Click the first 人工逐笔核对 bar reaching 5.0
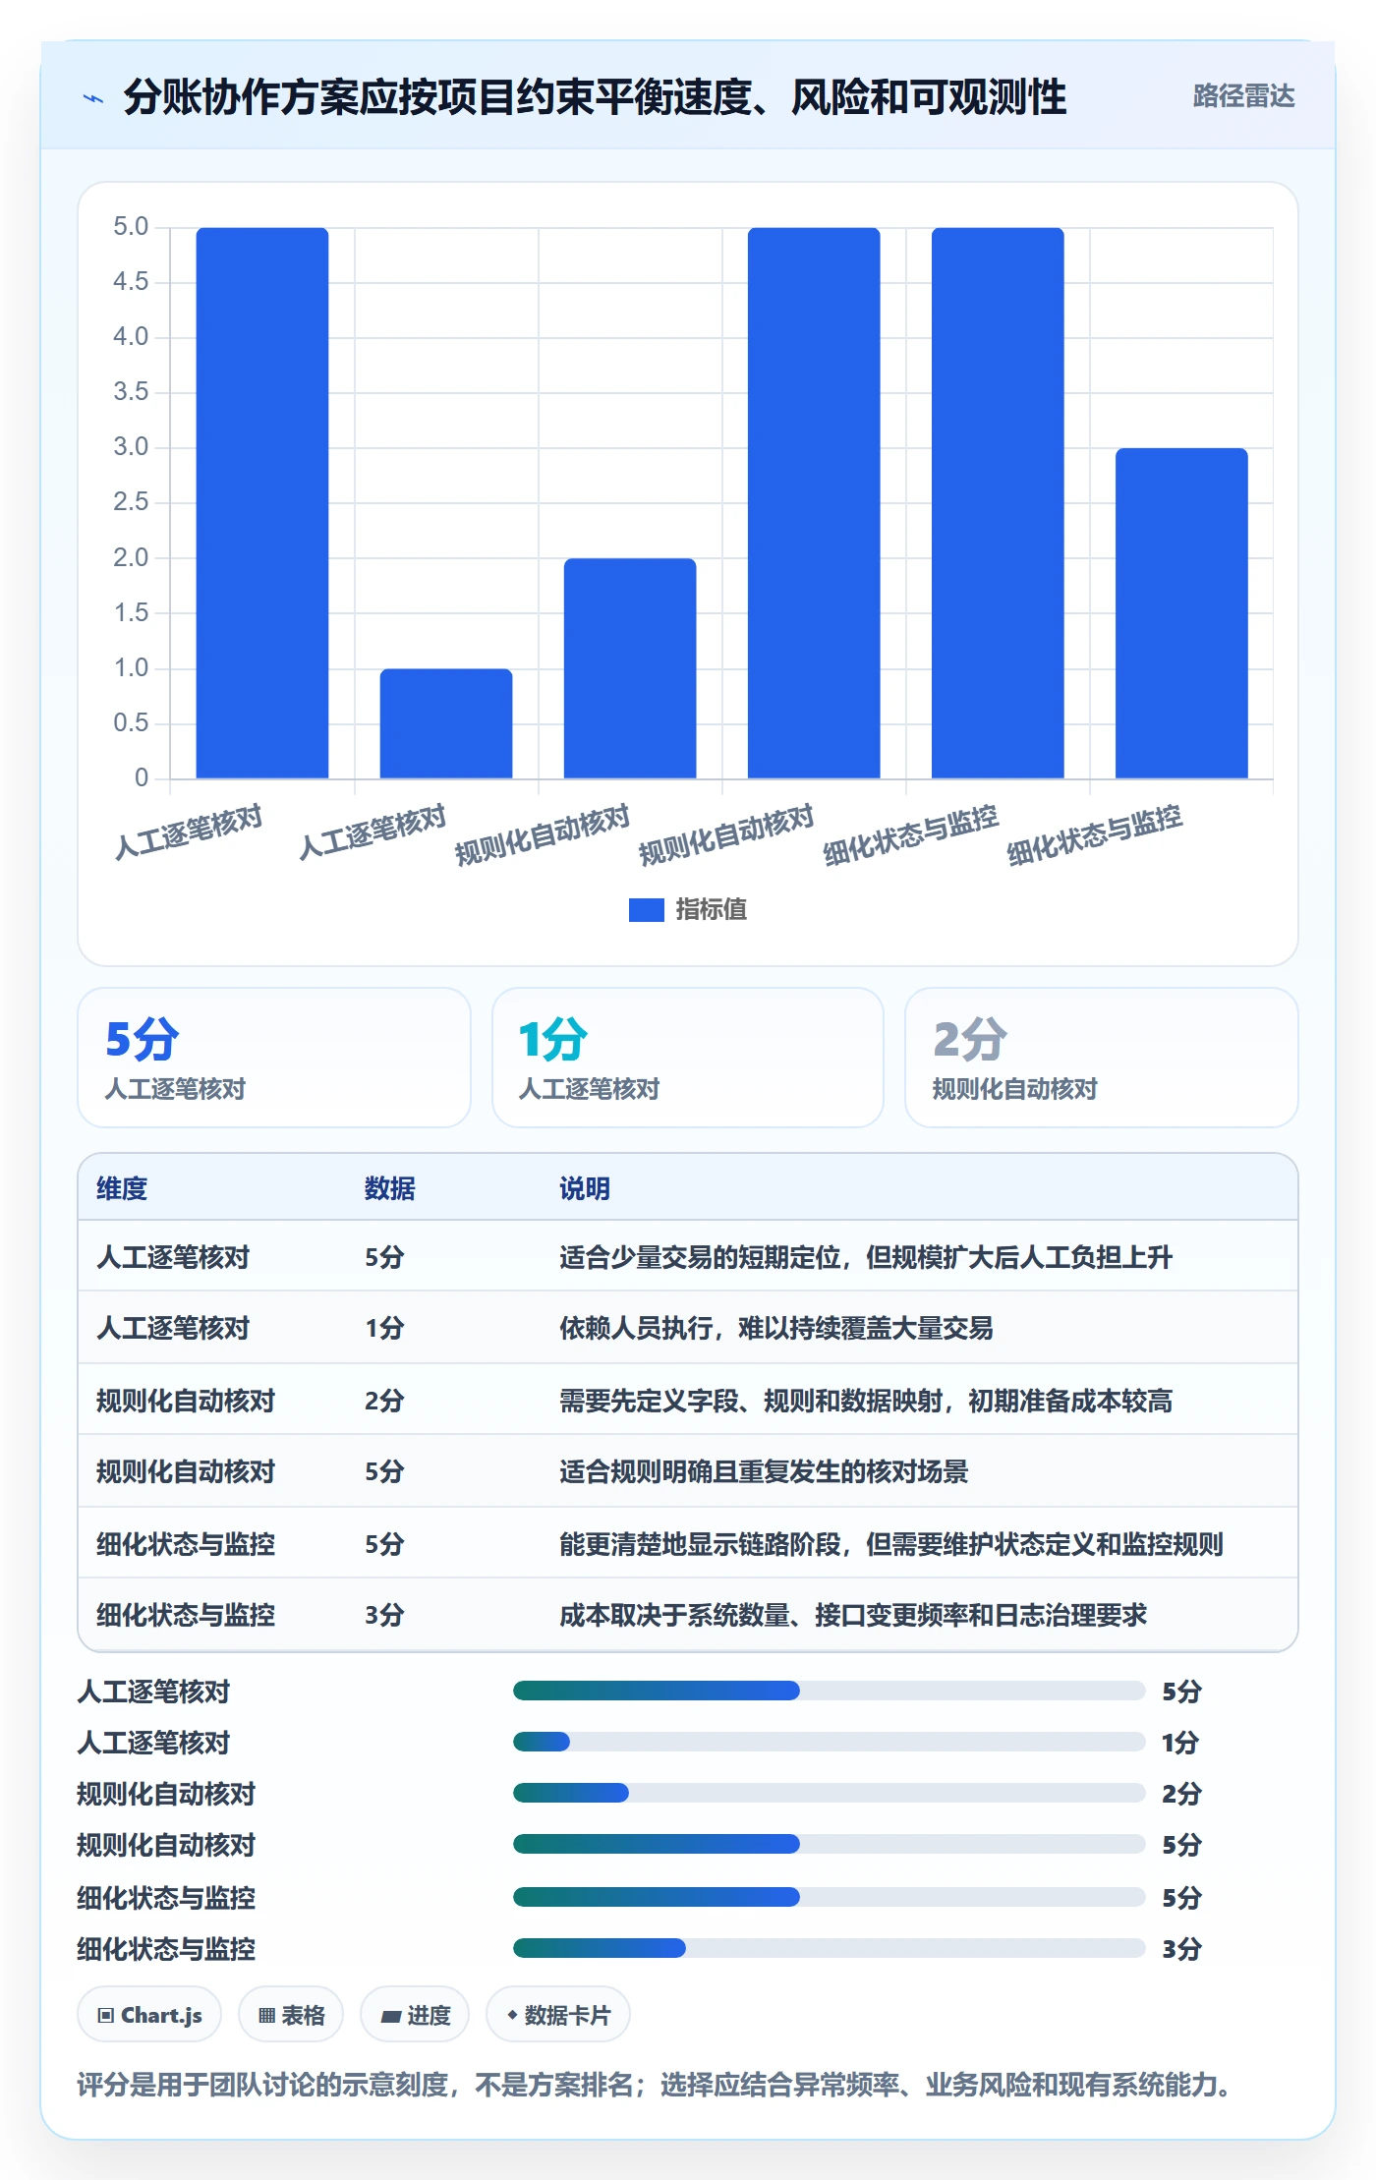This screenshot has width=1376, height=2180. click(262, 503)
